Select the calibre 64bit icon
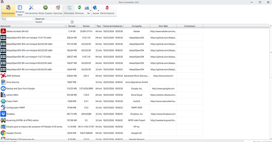272x142 pixels. click(x=3, y=95)
